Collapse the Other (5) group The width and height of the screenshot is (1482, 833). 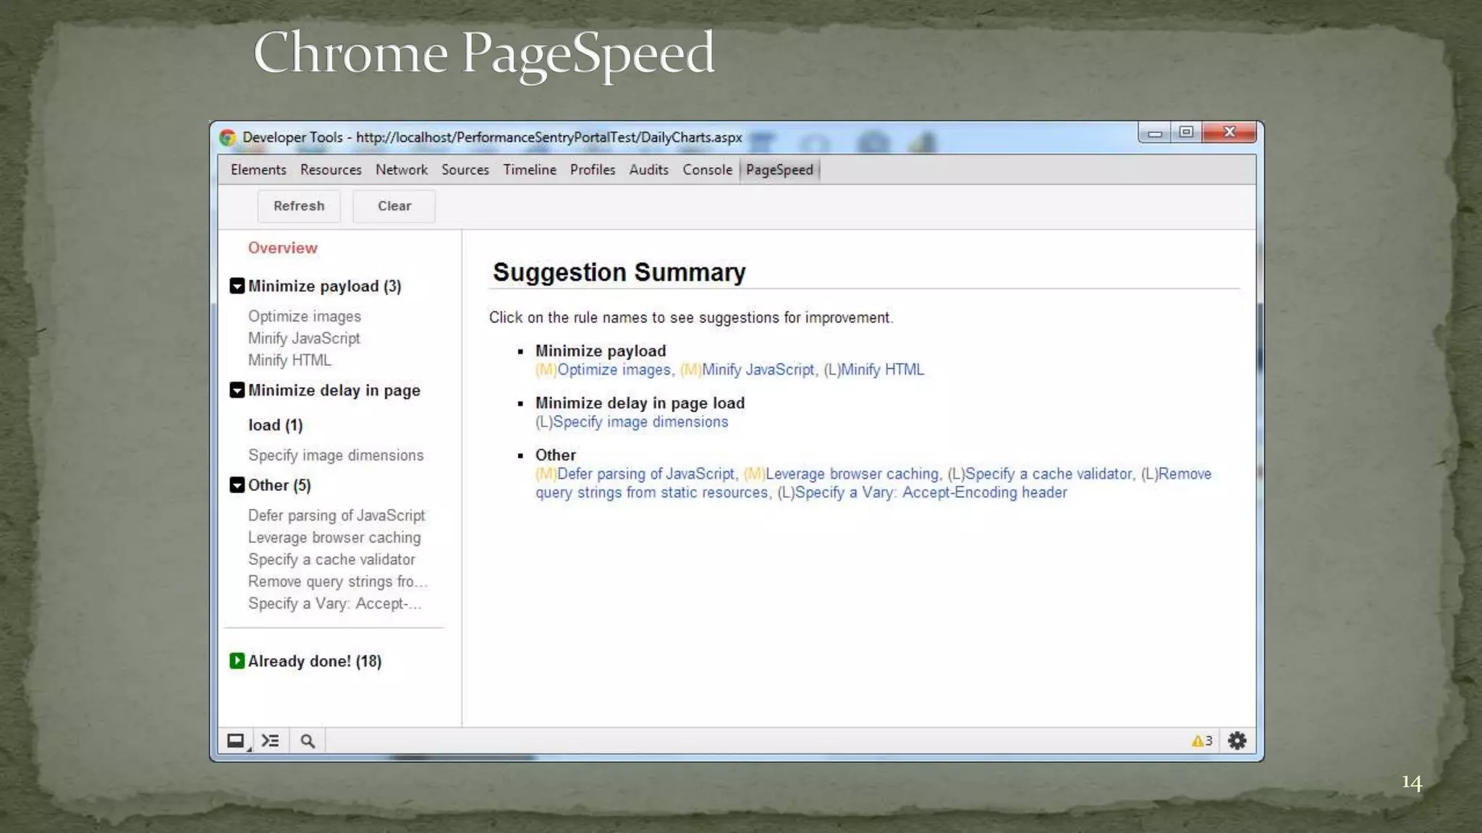click(x=237, y=484)
